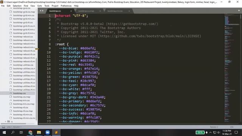Click the battery 96% indicator
This screenshot has width=242, height=136.
pyautogui.click(x=200, y=133)
